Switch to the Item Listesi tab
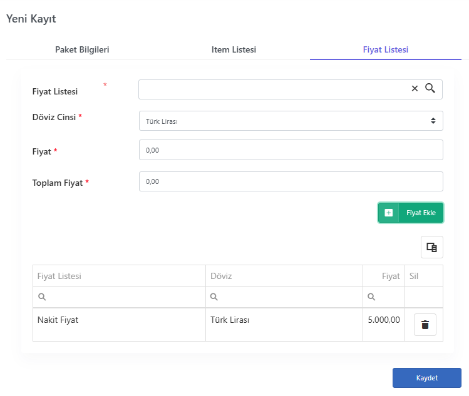 click(234, 49)
